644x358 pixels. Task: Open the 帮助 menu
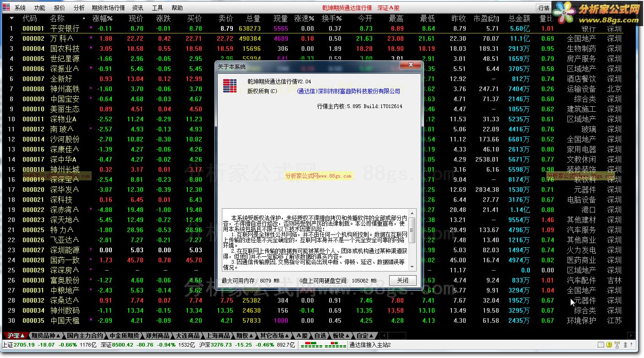[x=177, y=8]
